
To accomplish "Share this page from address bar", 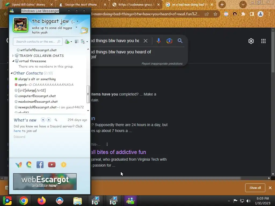I will tap(207, 14).
